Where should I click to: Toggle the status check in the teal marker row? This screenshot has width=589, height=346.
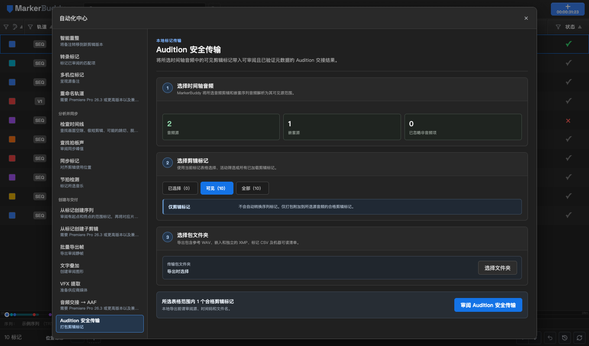[x=569, y=63]
